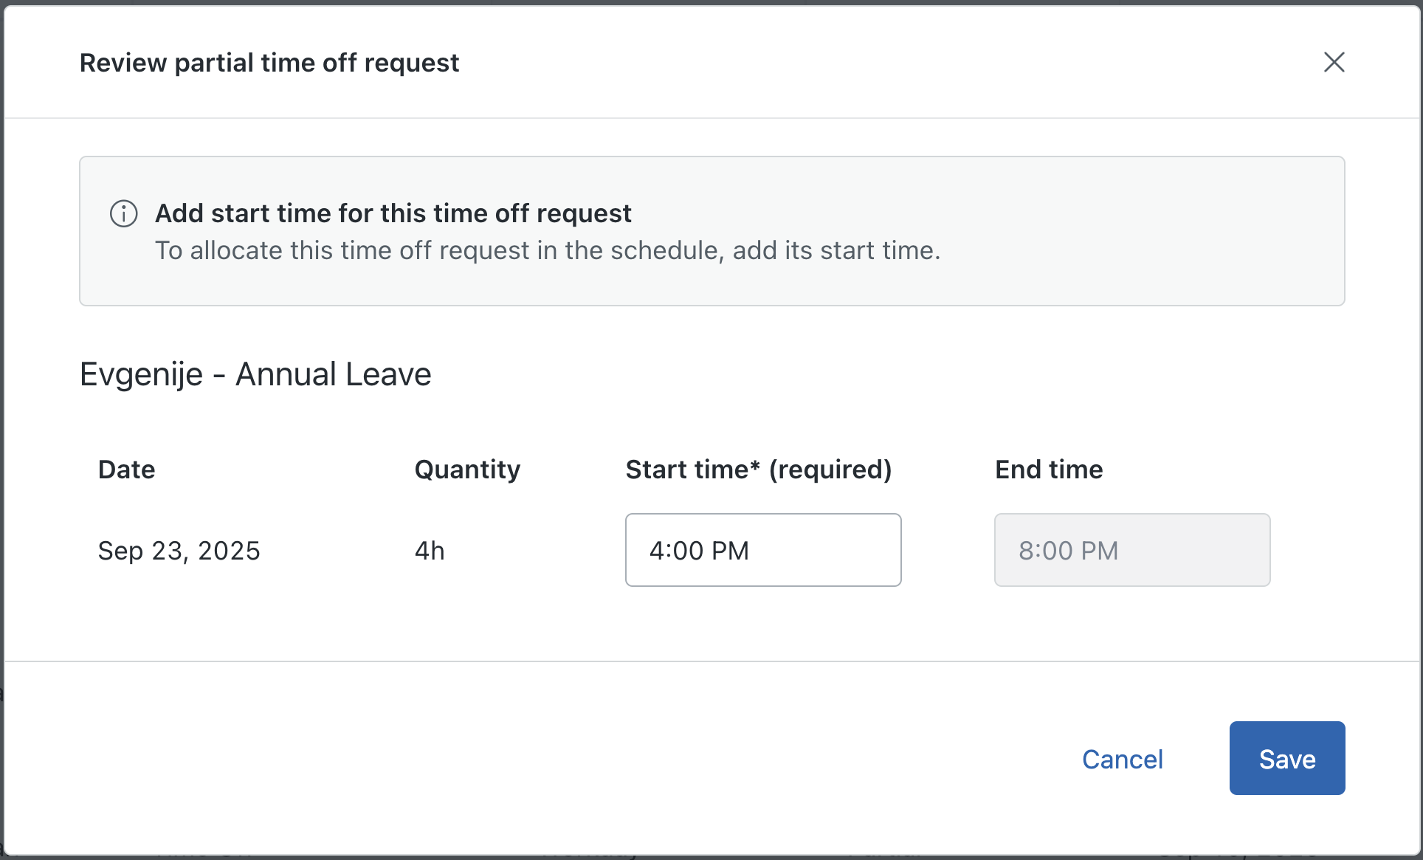Click the dimmed page backdrop below dialog

(711, 857)
